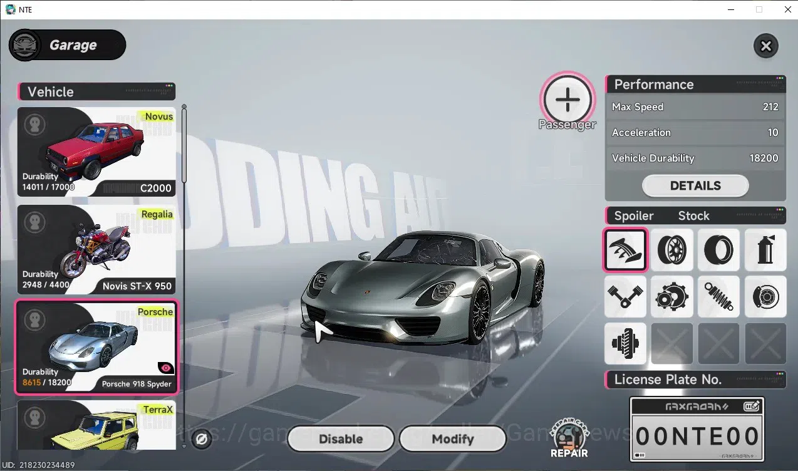Click the Disable button
Viewport: 798px width, 471px height.
tap(341, 439)
